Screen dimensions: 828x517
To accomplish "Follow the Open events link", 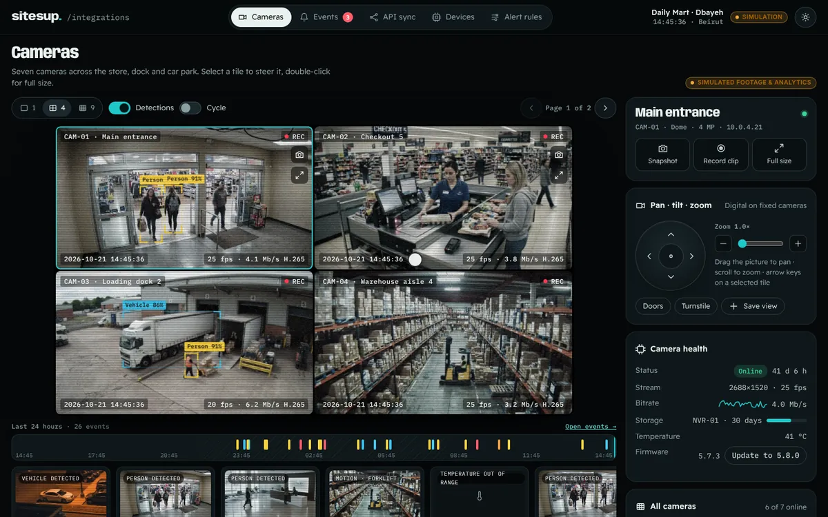I will (591, 427).
